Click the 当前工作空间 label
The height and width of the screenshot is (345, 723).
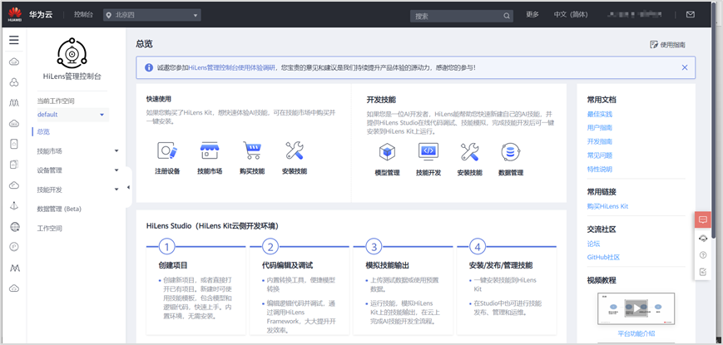(56, 101)
